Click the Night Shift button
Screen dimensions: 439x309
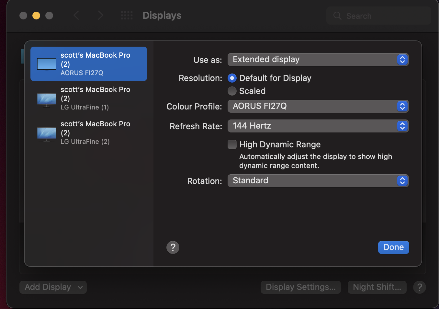click(x=377, y=287)
